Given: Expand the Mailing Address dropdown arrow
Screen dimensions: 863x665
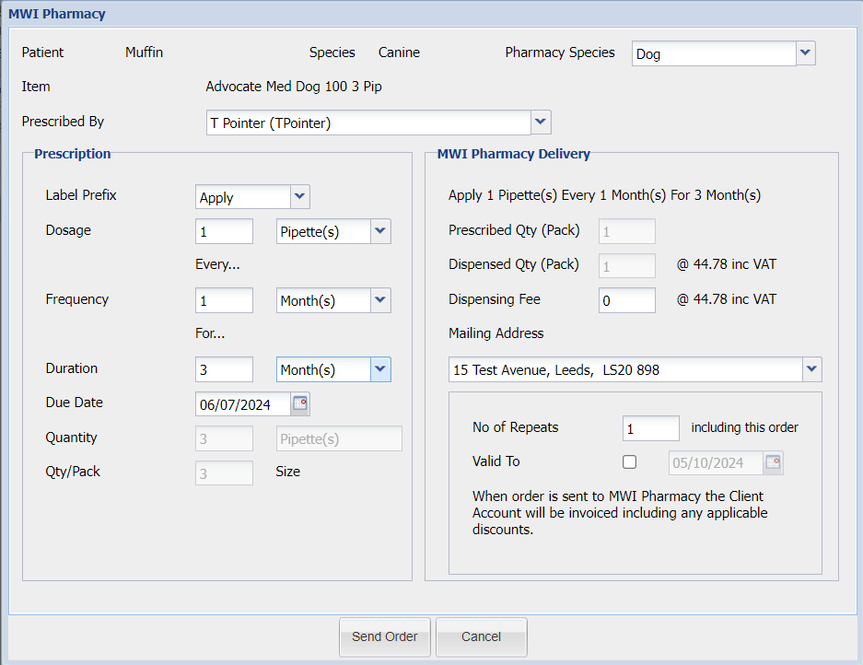Looking at the screenshot, I should (811, 368).
